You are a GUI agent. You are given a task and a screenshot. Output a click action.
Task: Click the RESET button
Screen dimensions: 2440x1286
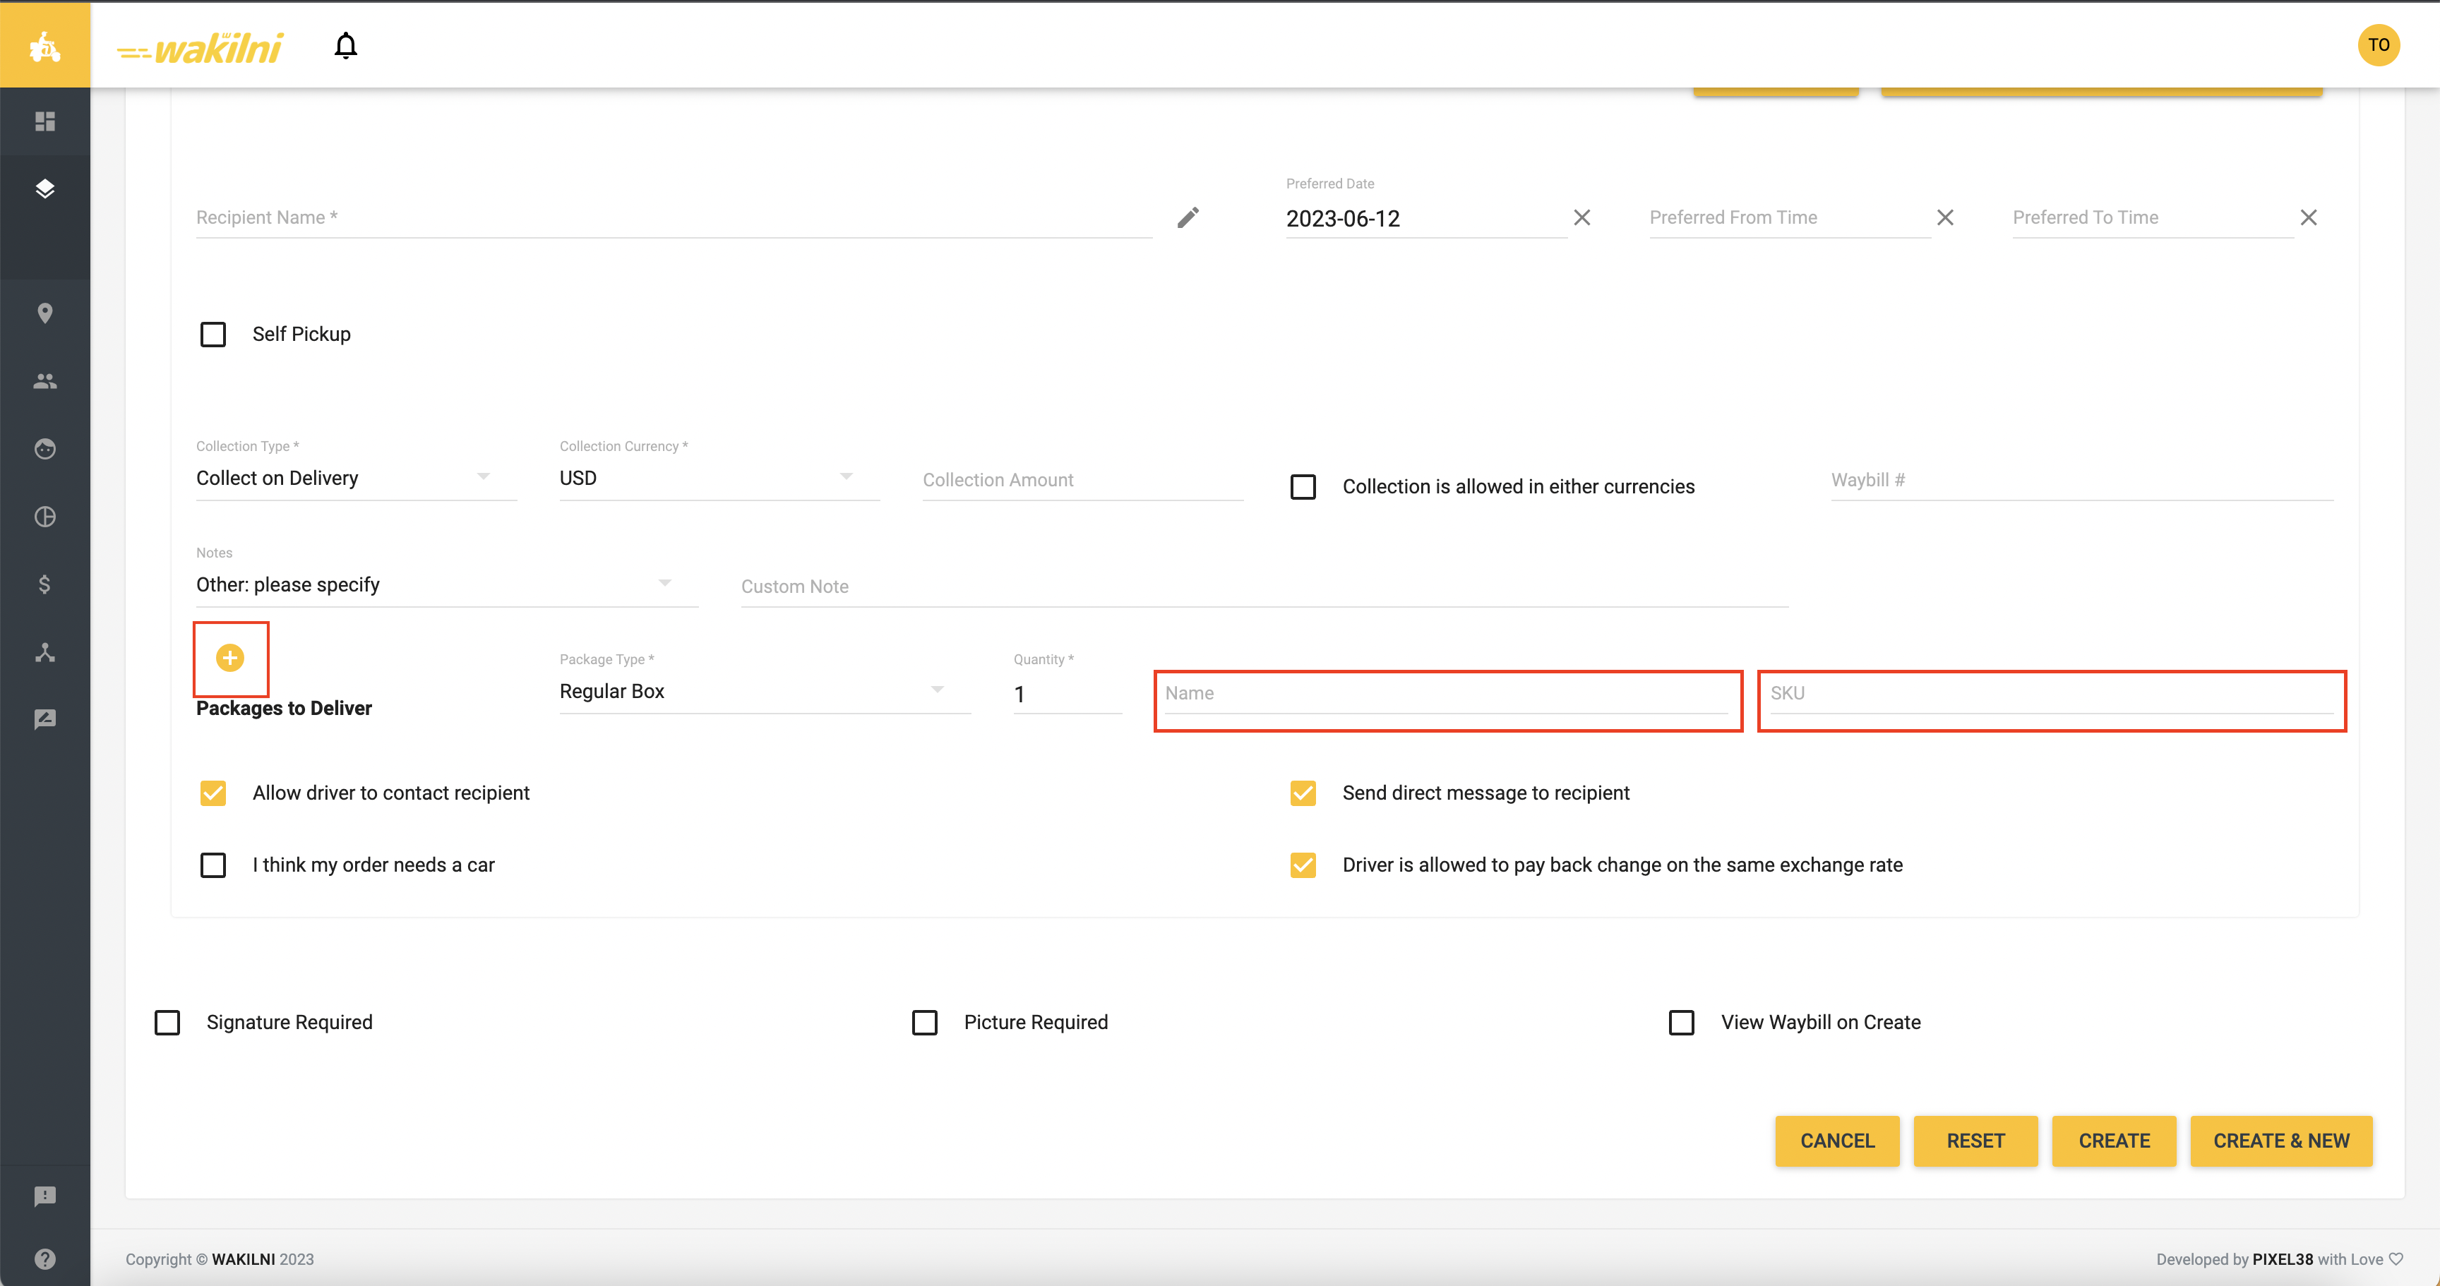tap(1975, 1140)
